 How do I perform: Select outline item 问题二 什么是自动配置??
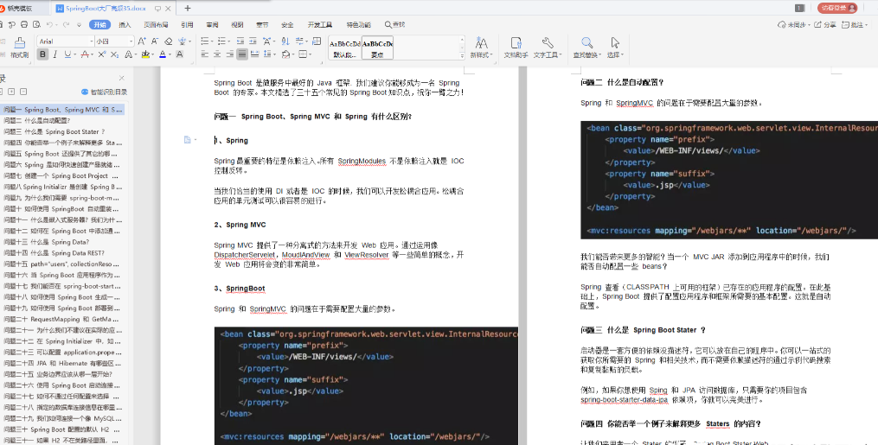tap(37, 121)
